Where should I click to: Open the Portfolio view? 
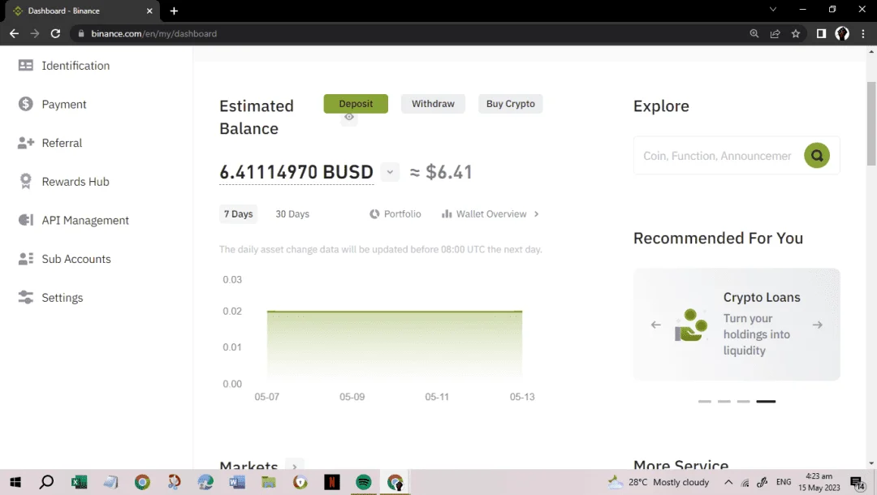(395, 214)
